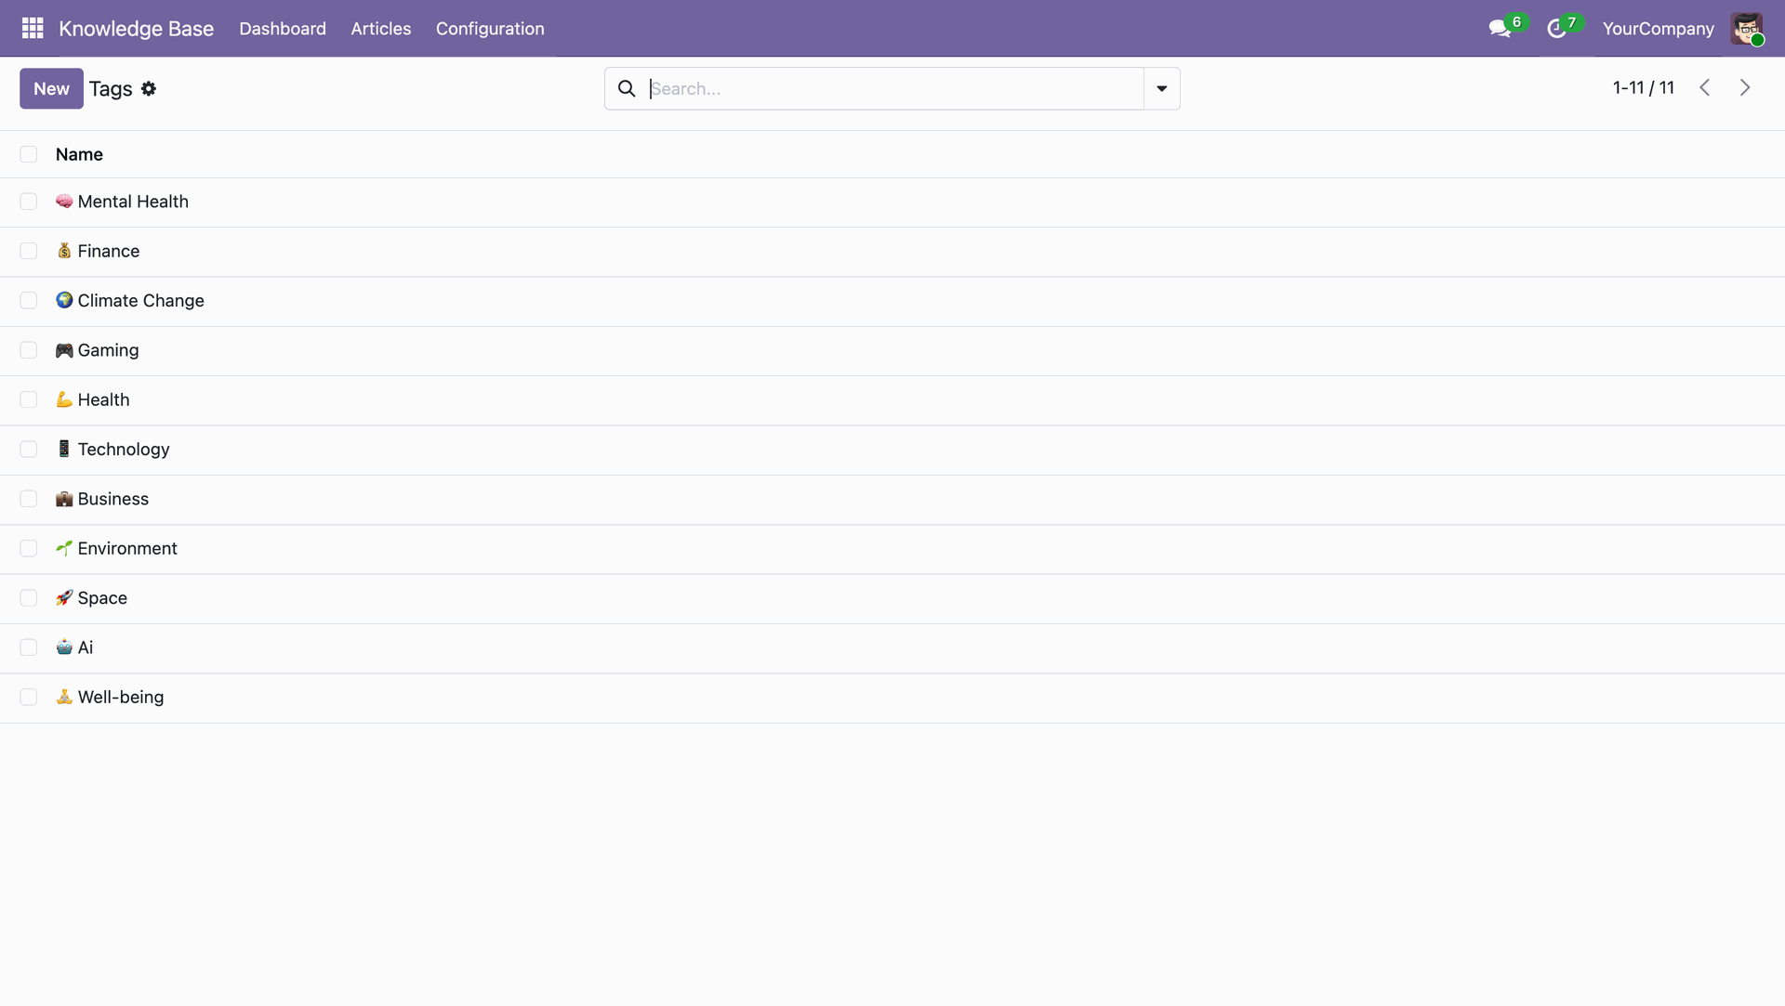The width and height of the screenshot is (1785, 1006).
Task: Go to previous page arrow
Action: coord(1704,87)
